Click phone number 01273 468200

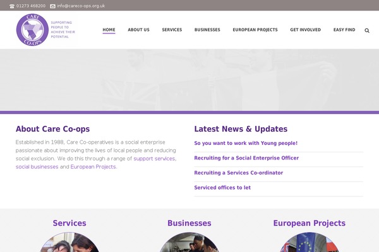[31, 6]
